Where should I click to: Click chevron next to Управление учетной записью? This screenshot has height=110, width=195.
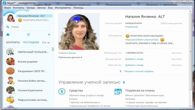[124, 82]
